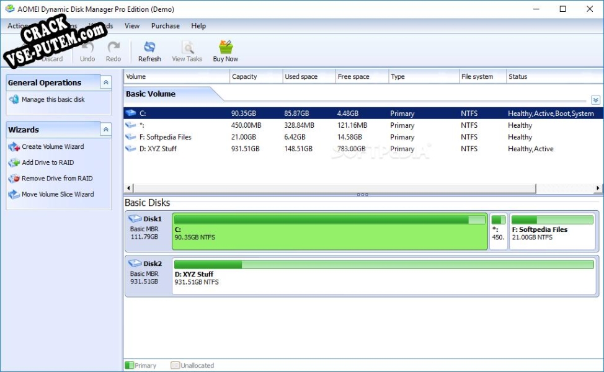The image size is (604, 372).
Task: Select the C: volume row name
Action: point(143,113)
